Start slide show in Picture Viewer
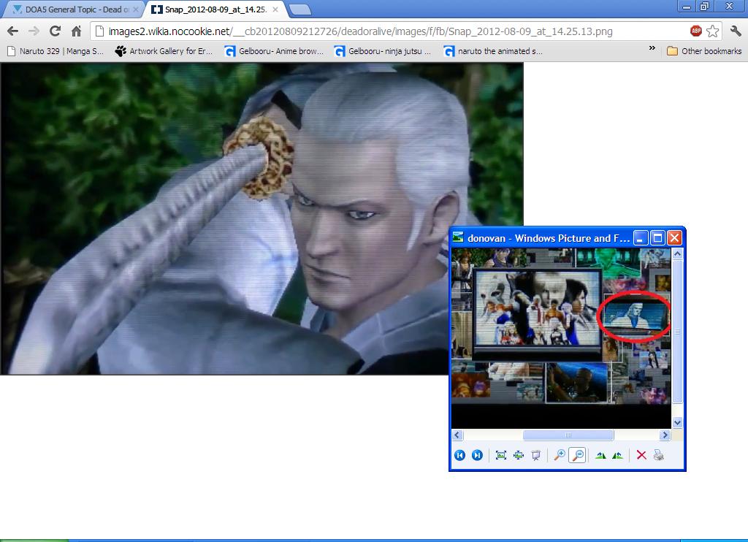Screen dimensions: 748x542 (536, 455)
